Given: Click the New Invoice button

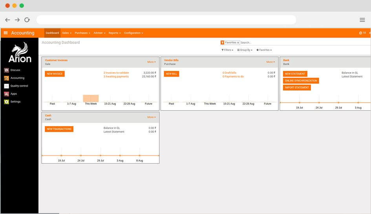Looking at the screenshot, I should click(55, 74).
